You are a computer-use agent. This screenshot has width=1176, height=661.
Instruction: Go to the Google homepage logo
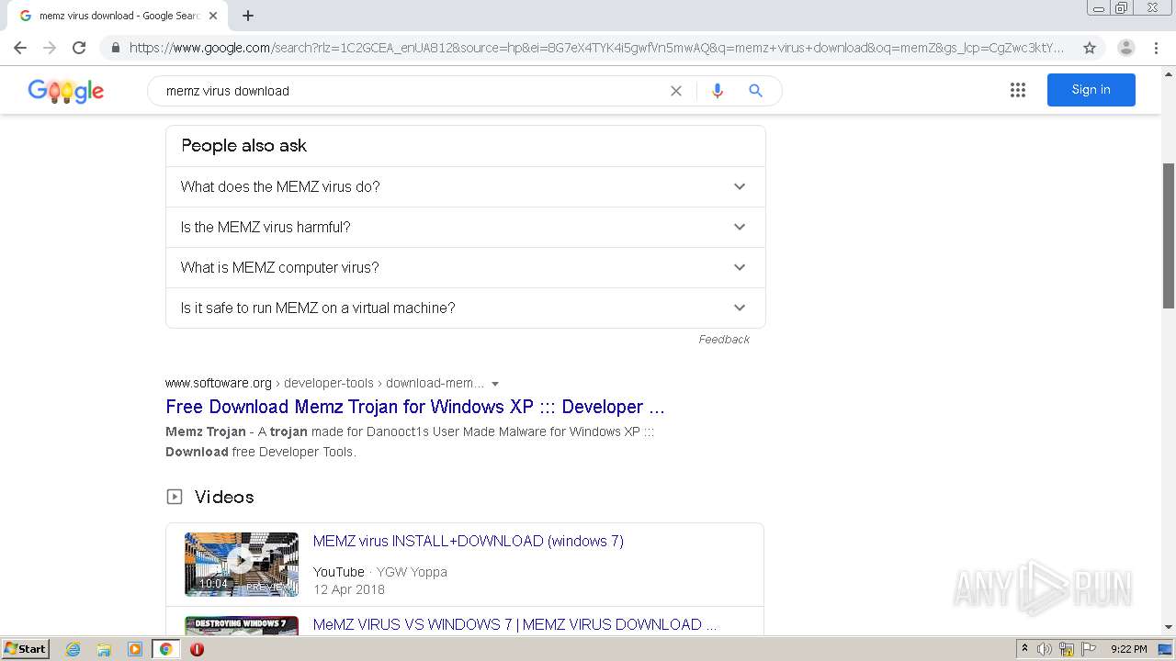66,91
